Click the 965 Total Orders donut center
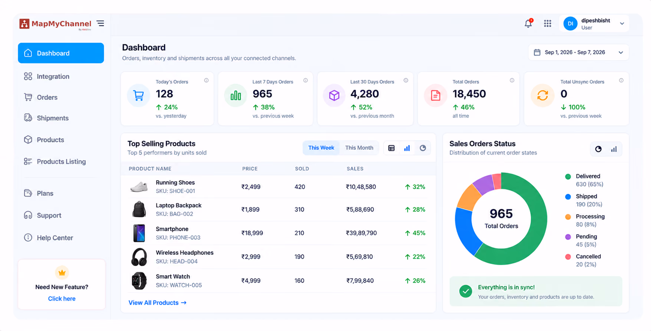 point(501,219)
